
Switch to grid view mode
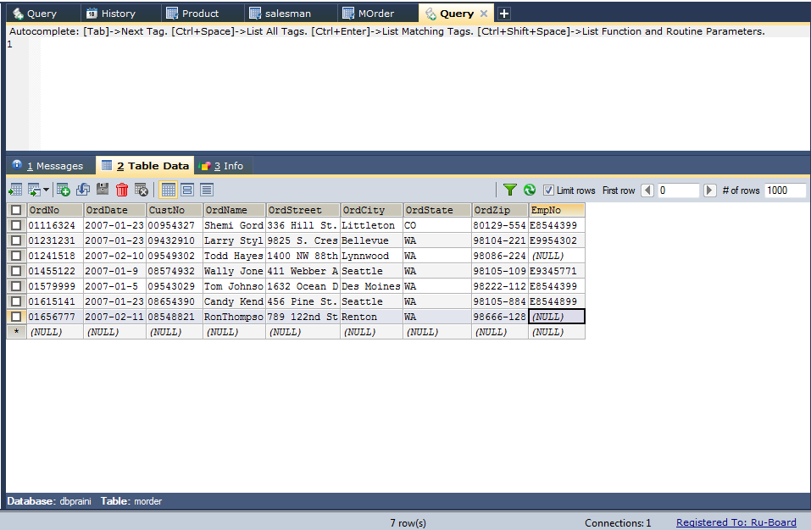(x=169, y=190)
